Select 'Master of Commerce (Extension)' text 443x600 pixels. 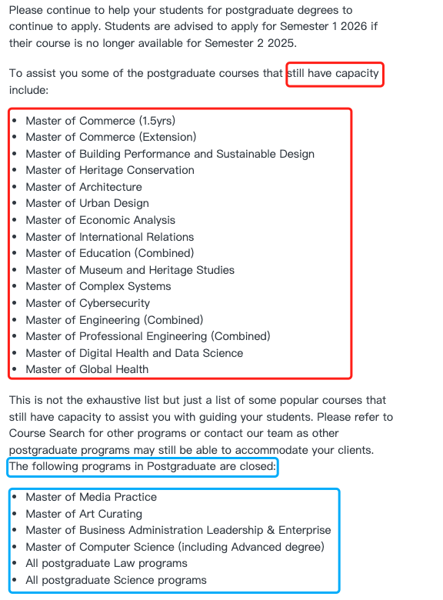111,137
